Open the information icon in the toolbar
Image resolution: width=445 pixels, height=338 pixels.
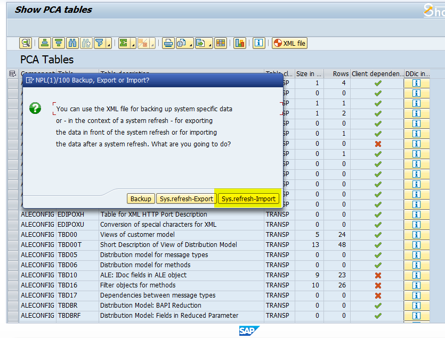click(x=259, y=43)
